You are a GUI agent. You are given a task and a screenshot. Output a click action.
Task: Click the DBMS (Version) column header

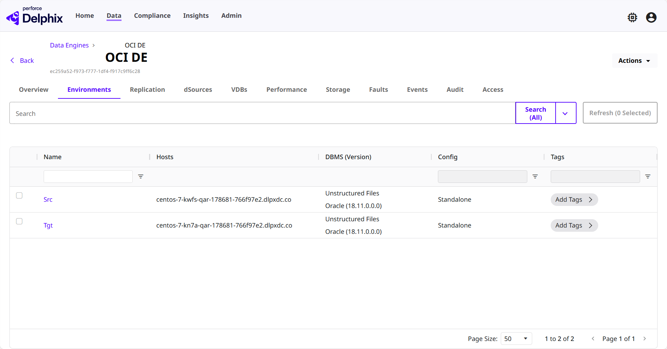(x=348, y=157)
